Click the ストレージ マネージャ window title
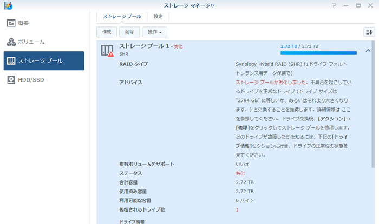This screenshot has height=224, width=379. [x=190, y=5]
